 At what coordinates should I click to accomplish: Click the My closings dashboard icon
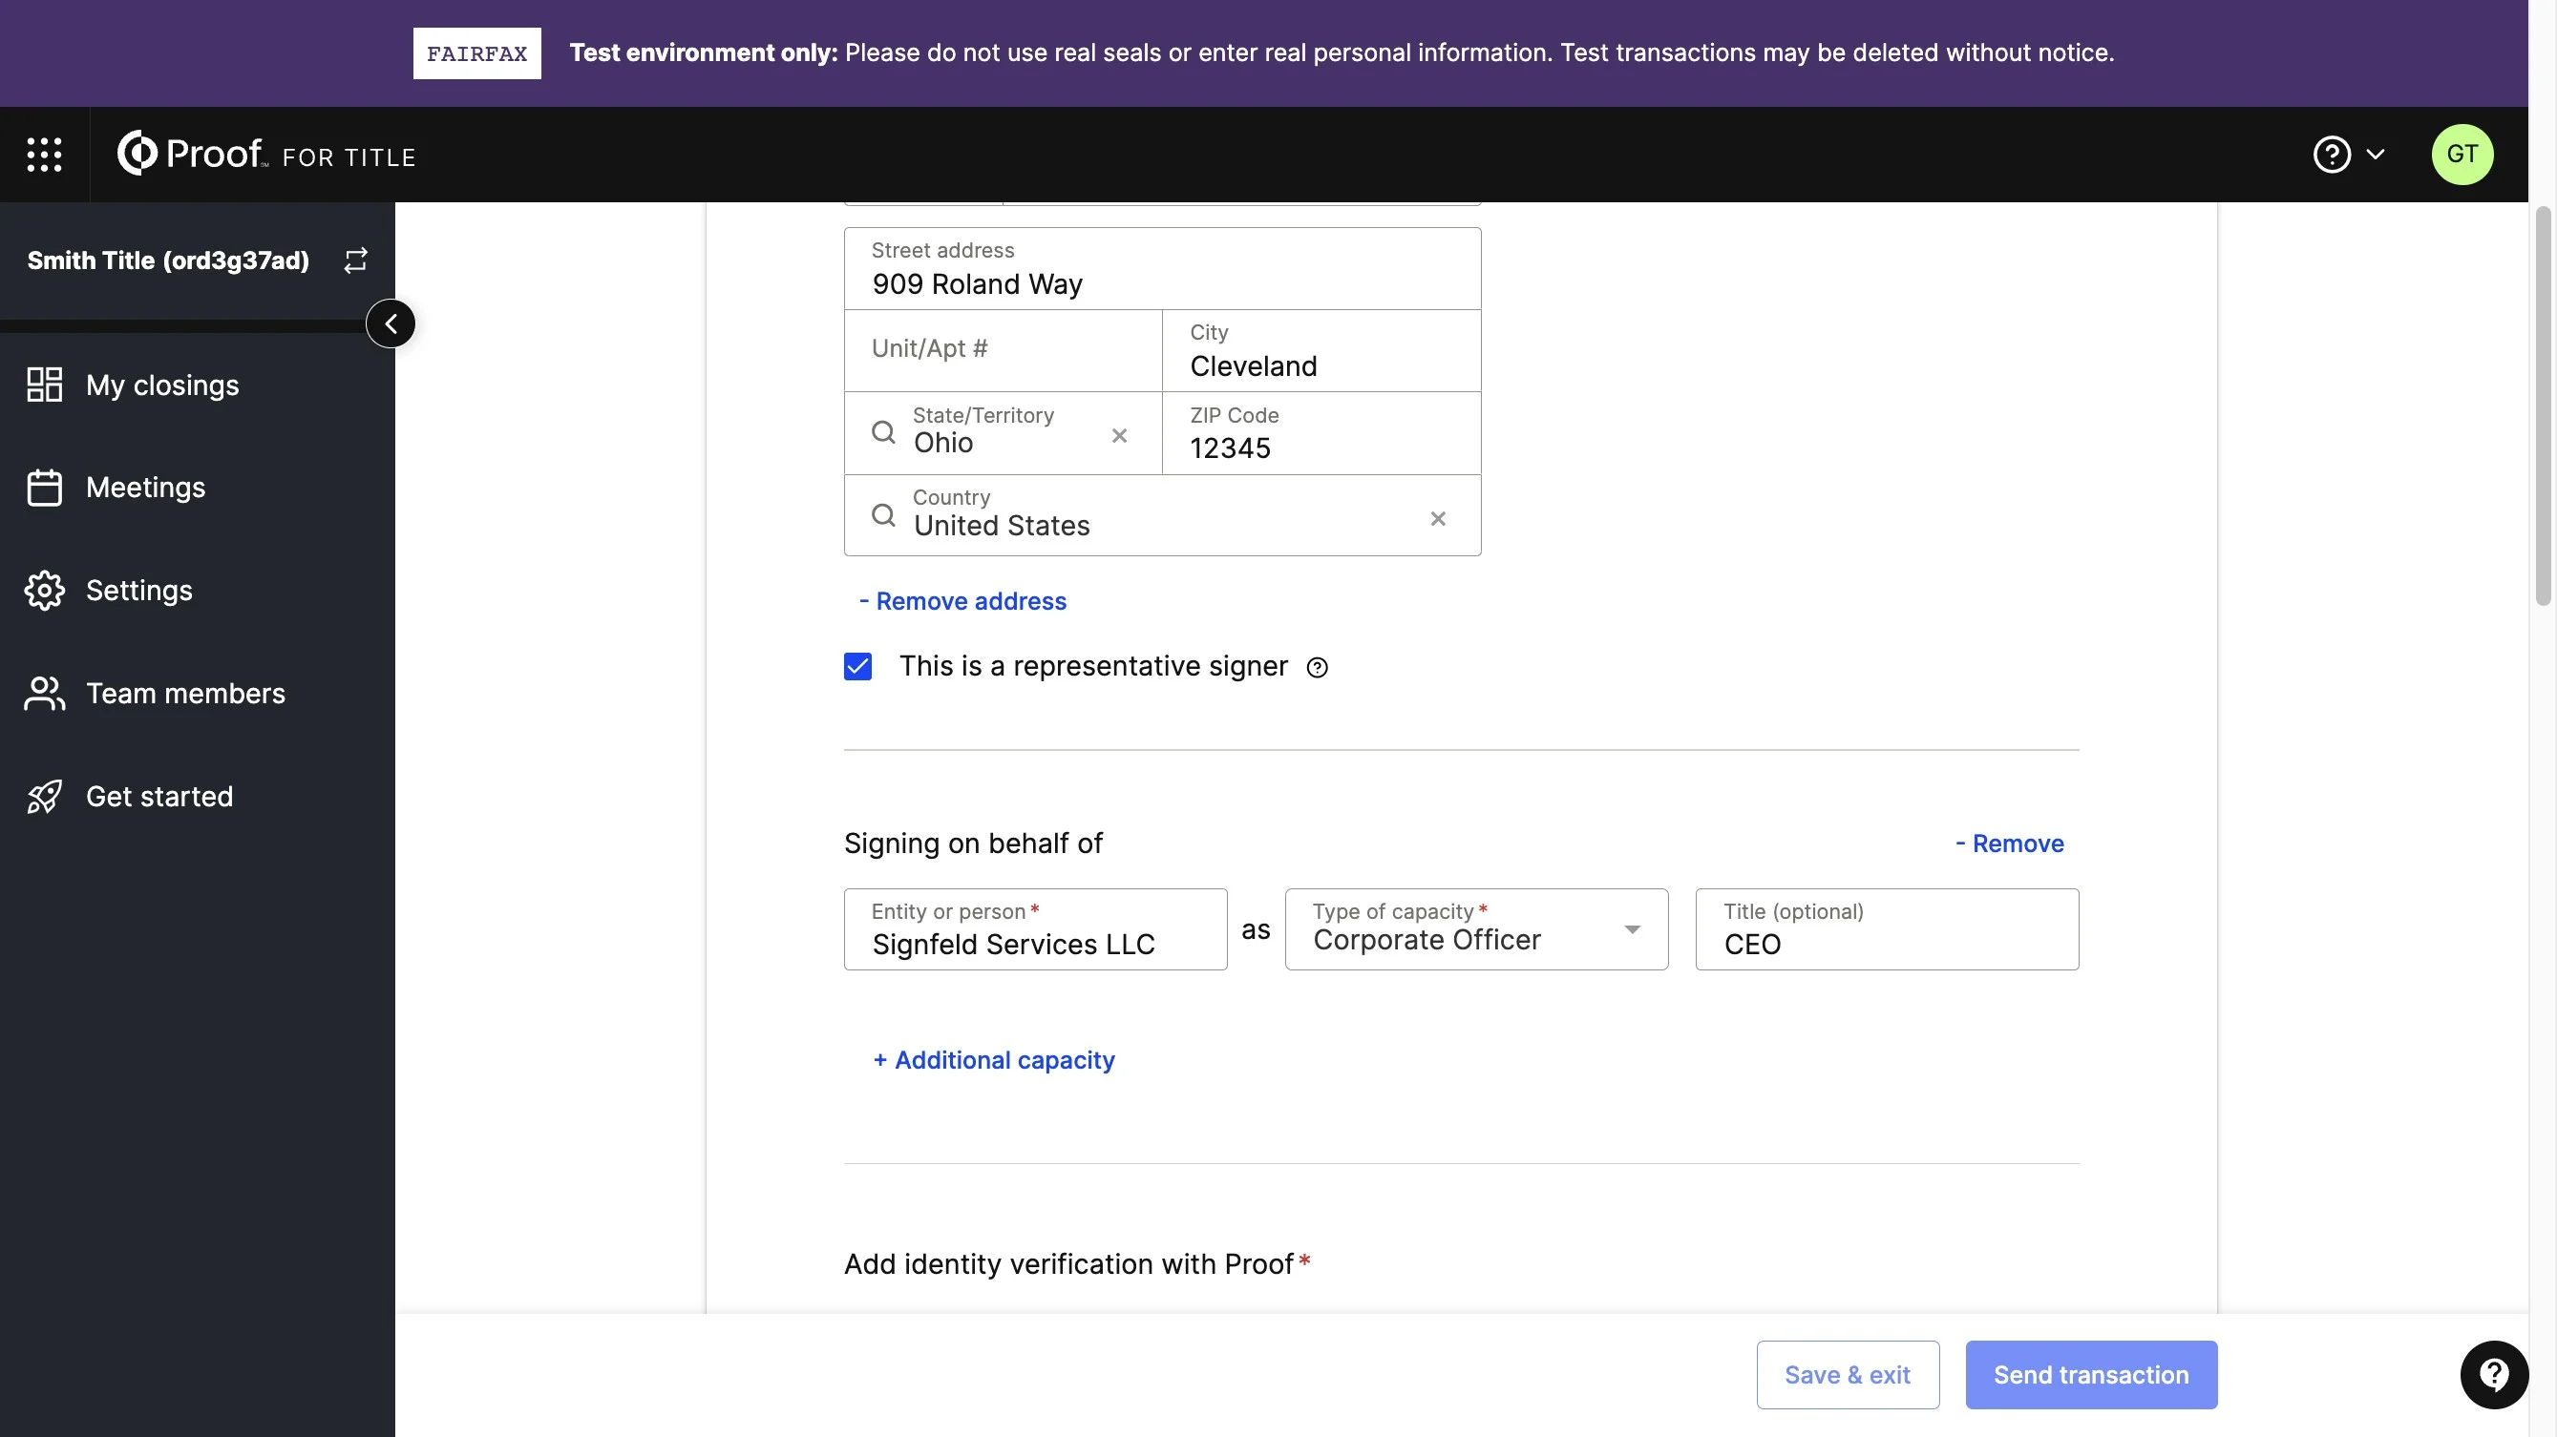[45, 385]
